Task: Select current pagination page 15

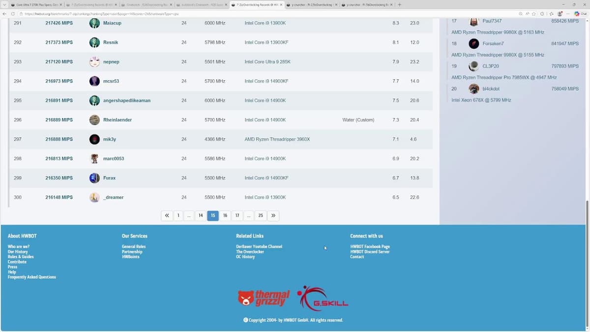Action: pyautogui.click(x=213, y=215)
